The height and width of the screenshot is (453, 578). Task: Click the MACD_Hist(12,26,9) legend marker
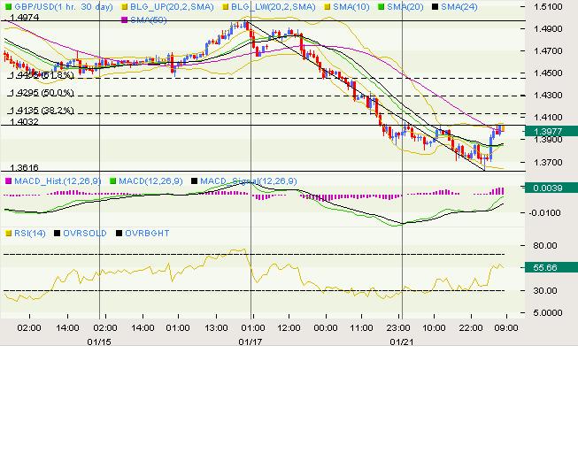pyautogui.click(x=8, y=180)
